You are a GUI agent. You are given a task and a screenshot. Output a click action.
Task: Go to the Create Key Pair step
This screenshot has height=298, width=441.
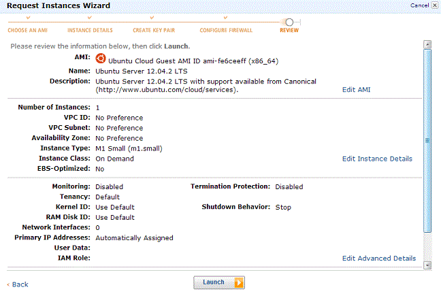click(154, 31)
